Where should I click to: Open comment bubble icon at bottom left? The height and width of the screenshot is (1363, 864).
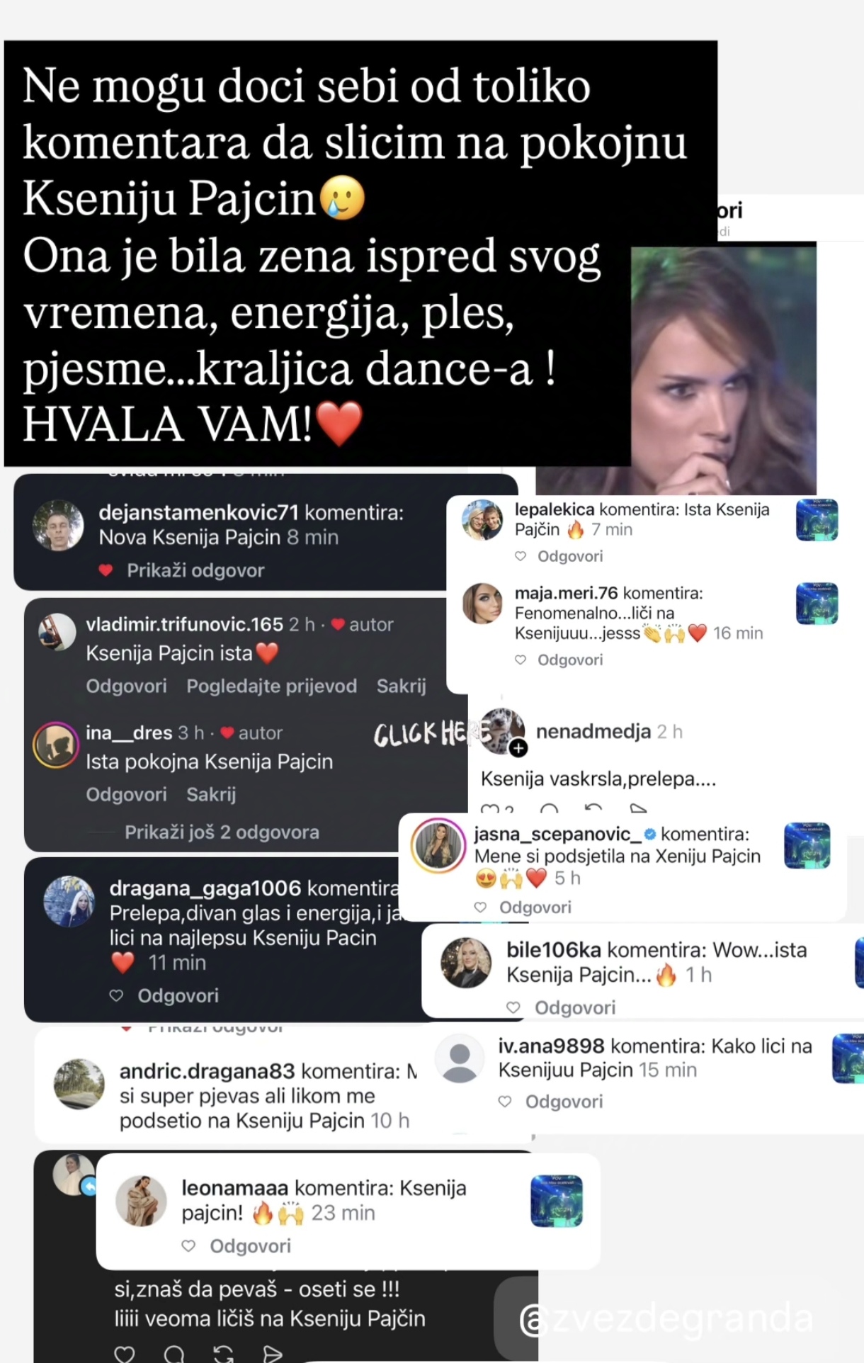(174, 1354)
